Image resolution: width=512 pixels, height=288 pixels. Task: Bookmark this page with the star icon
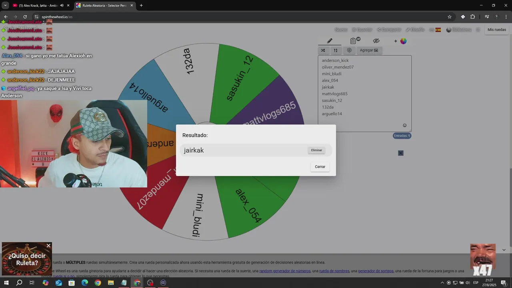point(449,17)
